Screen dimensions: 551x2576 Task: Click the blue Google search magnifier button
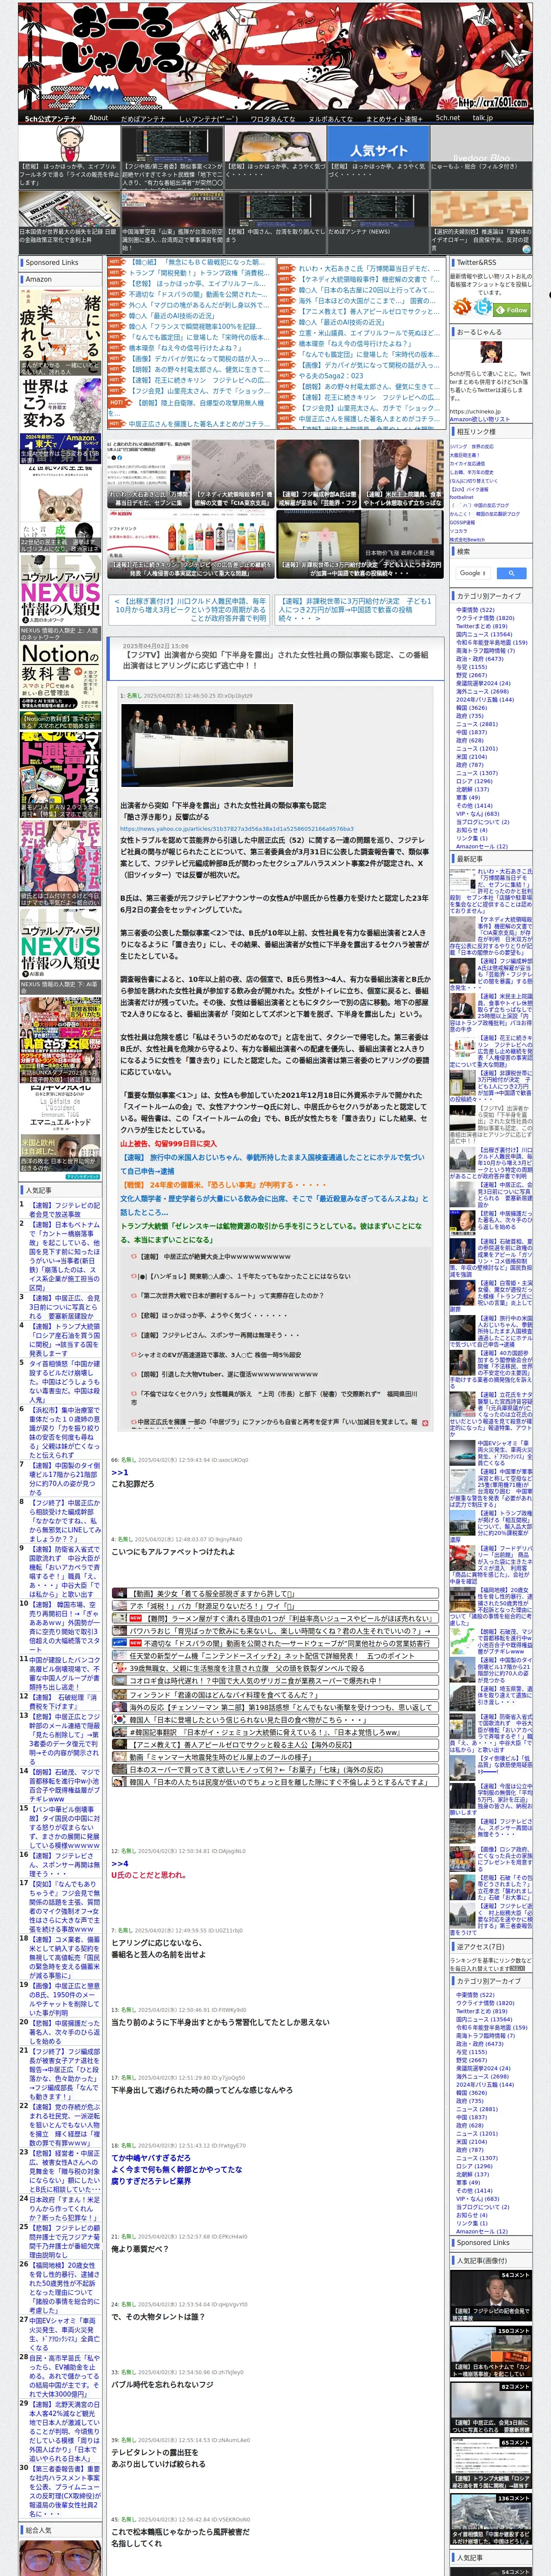[511, 573]
